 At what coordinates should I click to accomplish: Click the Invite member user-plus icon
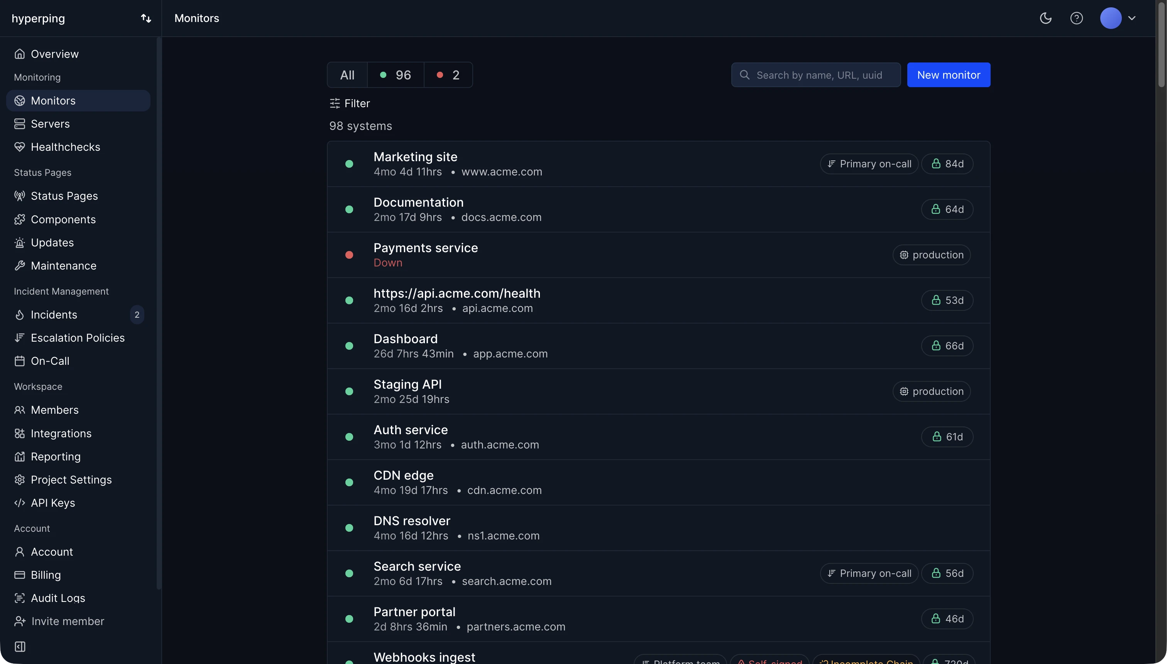[20, 621]
